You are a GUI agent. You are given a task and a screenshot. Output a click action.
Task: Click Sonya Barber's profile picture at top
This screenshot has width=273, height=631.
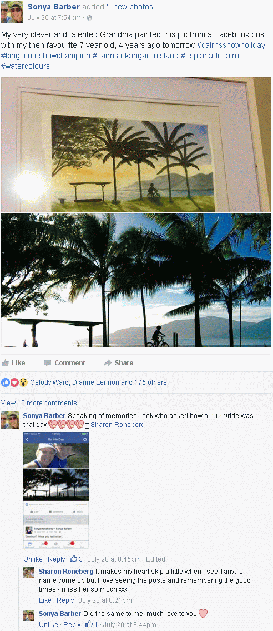pyautogui.click(x=12, y=12)
